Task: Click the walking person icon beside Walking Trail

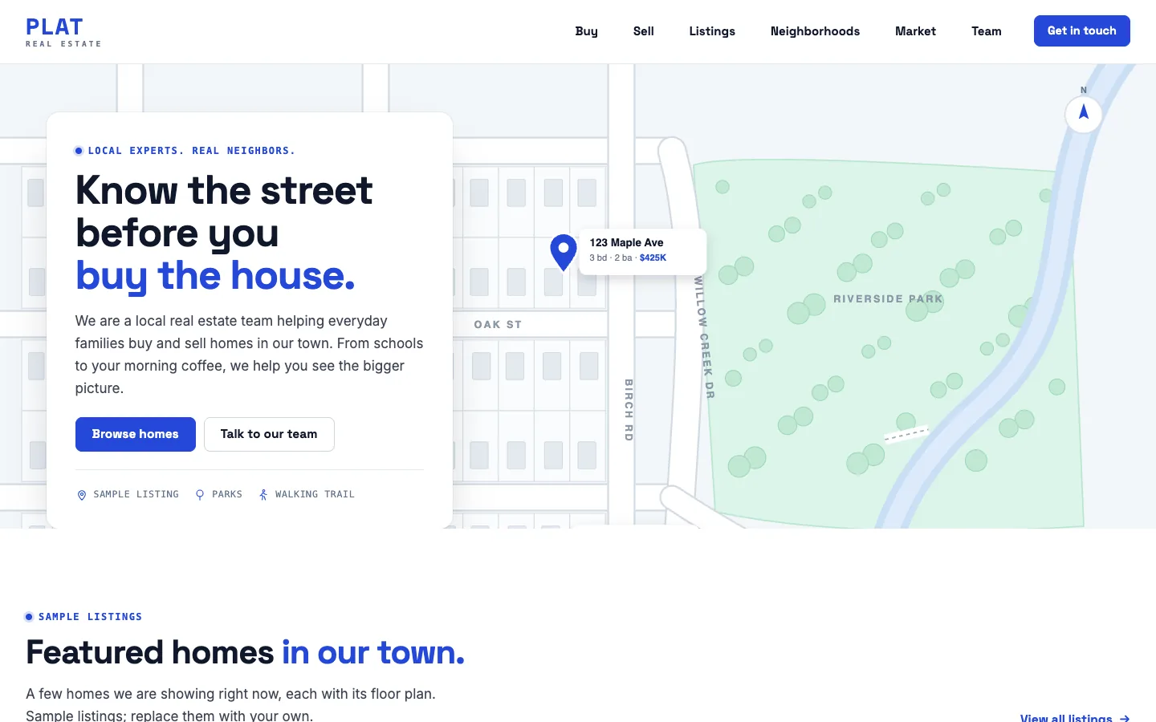Action: (x=263, y=495)
